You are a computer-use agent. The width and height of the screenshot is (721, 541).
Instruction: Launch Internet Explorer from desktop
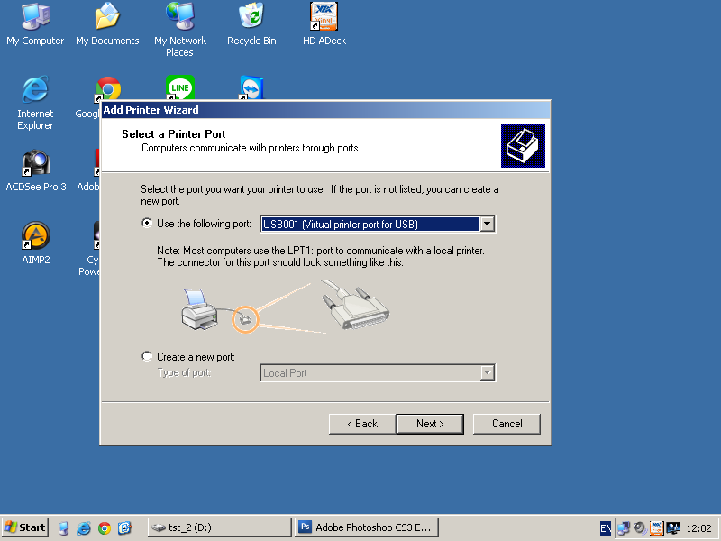[x=35, y=103]
